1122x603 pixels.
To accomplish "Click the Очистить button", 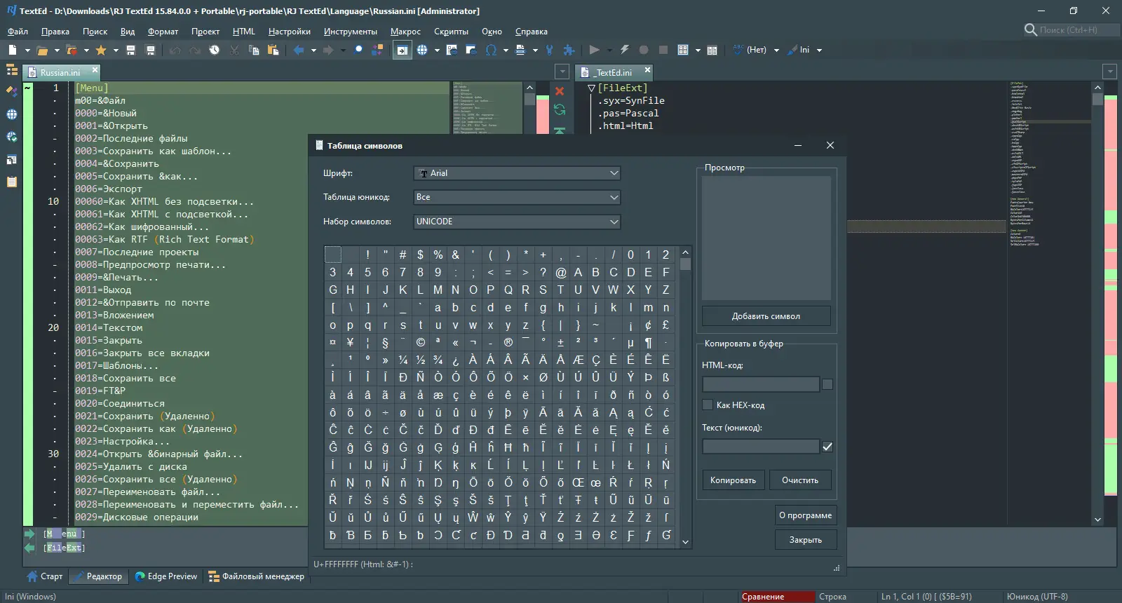I will coord(800,480).
